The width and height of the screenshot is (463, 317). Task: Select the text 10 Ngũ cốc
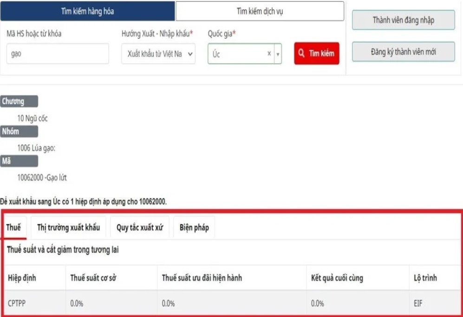(x=33, y=119)
